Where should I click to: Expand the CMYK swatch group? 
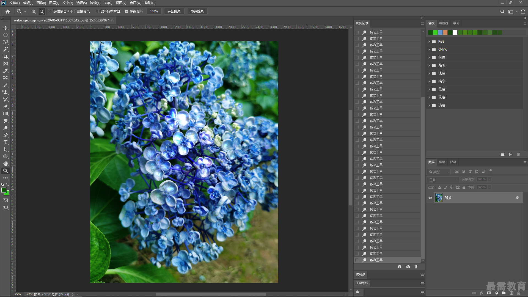(x=429, y=50)
